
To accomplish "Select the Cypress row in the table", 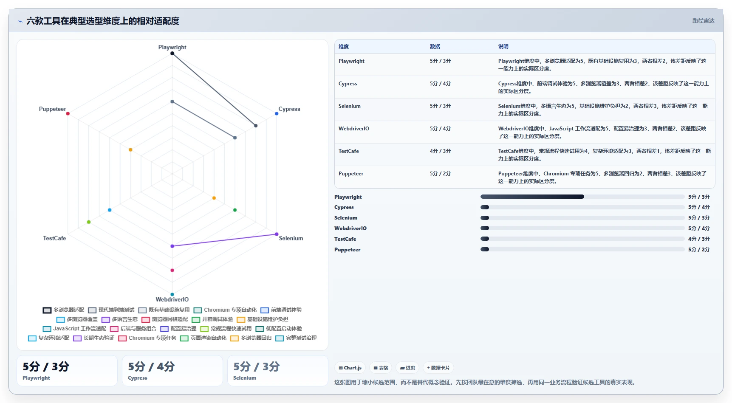I will point(525,87).
